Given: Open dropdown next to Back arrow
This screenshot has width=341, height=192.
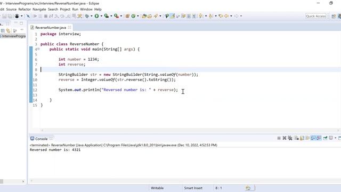Looking at the screenshot, I should click(x=231, y=16).
